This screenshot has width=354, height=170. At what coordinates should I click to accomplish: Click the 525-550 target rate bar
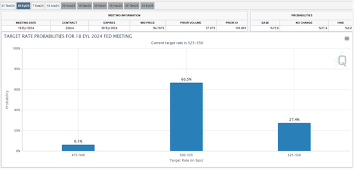point(294,137)
